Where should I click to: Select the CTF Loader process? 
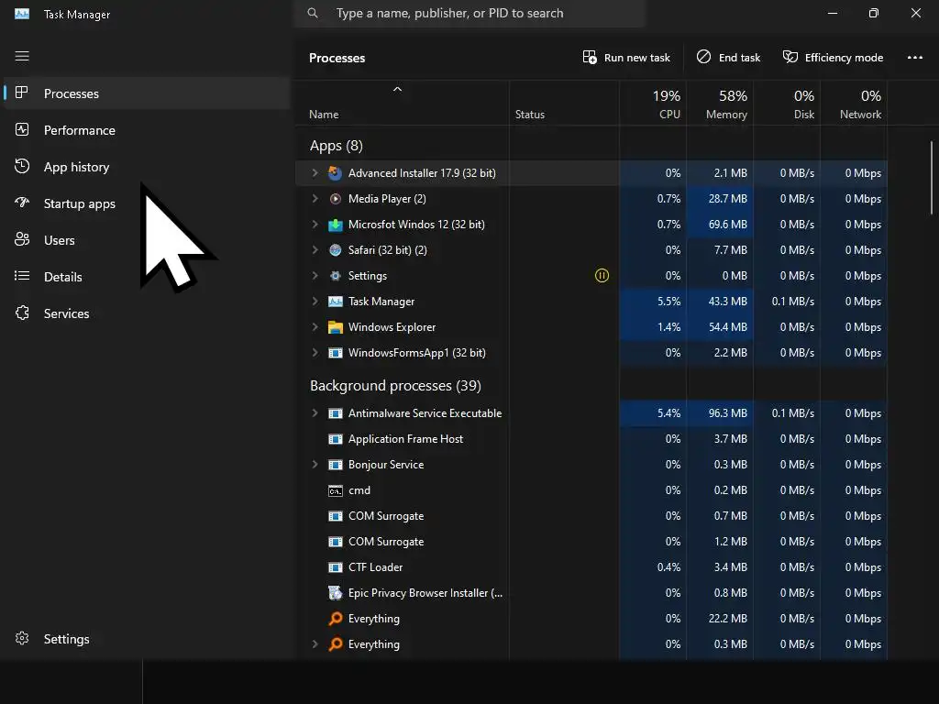(591, 566)
